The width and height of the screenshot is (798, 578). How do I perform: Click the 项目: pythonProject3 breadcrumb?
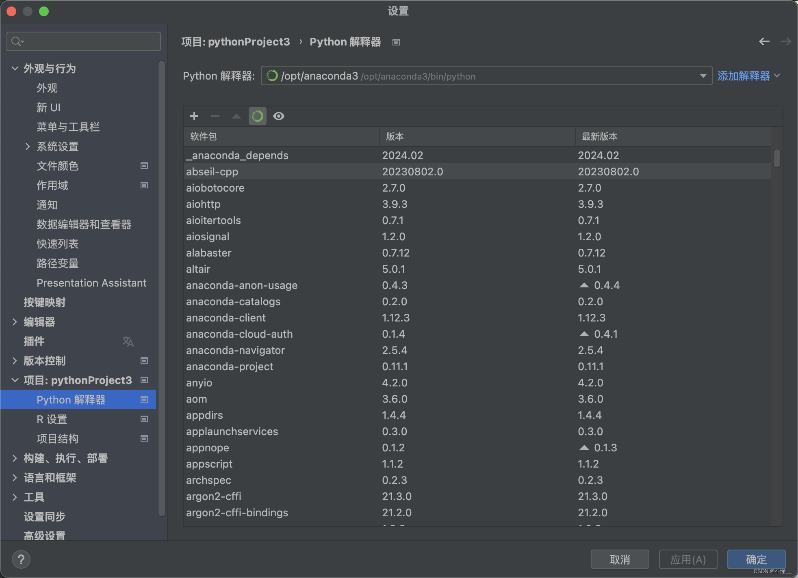coord(236,42)
